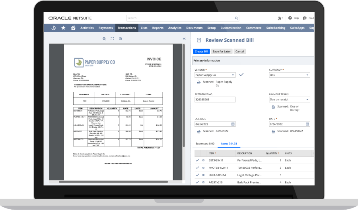Click the Cancel button
This screenshot has height=210, width=358.
240,52
